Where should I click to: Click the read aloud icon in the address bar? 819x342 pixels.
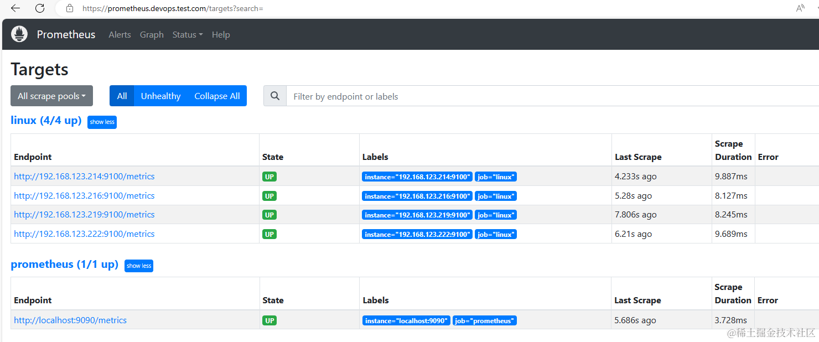click(x=800, y=8)
